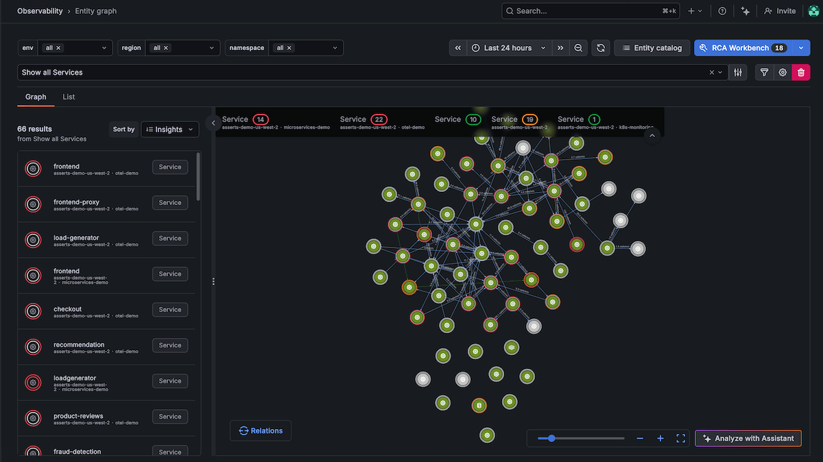Screen dimensions: 823x462
Task: Open the AI assistant sparkle icon in the top bar
Action: tap(745, 10)
